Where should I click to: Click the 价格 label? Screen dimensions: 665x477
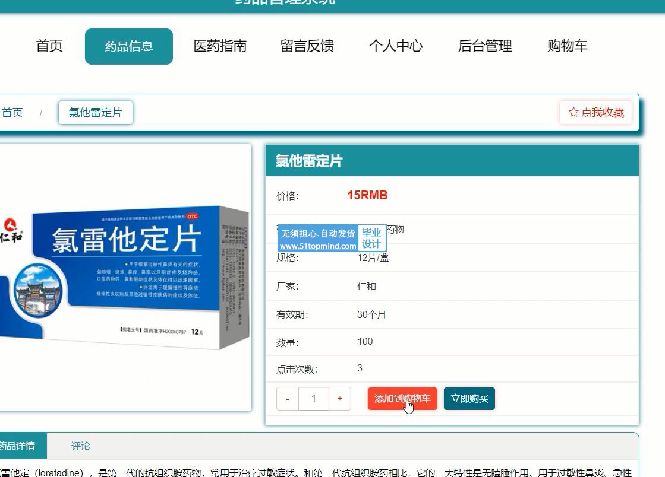click(287, 196)
